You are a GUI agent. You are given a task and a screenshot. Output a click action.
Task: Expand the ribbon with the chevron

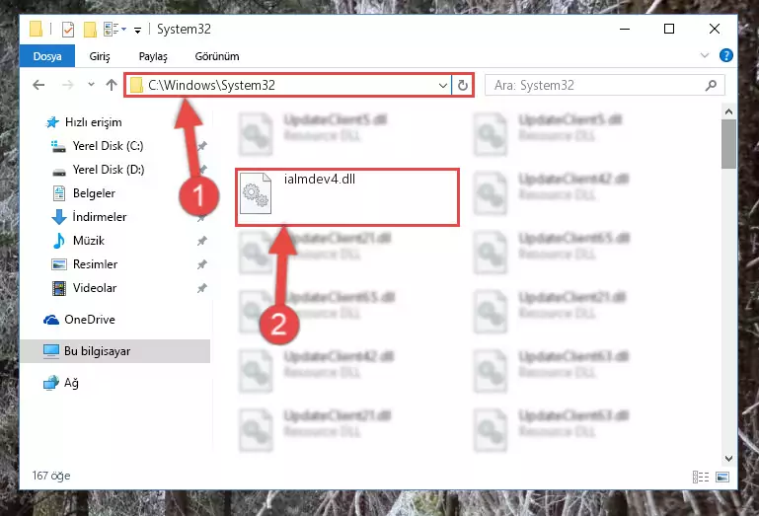(705, 55)
